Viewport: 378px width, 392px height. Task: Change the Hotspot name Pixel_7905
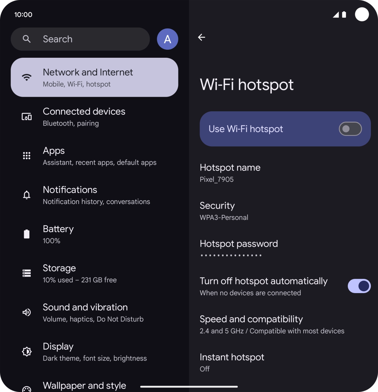[230, 172]
